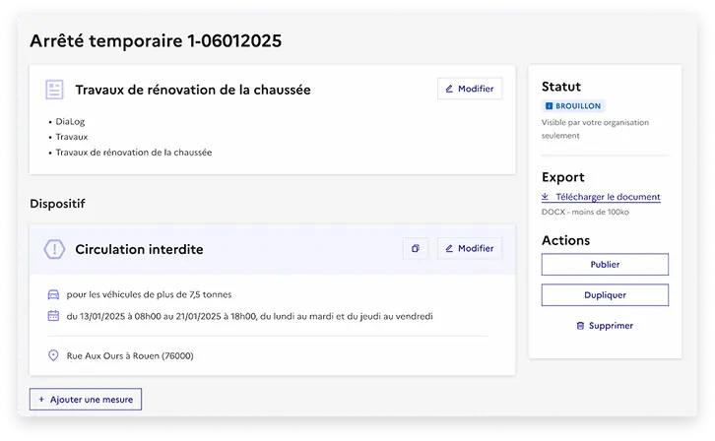715x441 pixels.
Task: Duplicate the order with the Dupliquer button
Action: pyautogui.click(x=605, y=294)
